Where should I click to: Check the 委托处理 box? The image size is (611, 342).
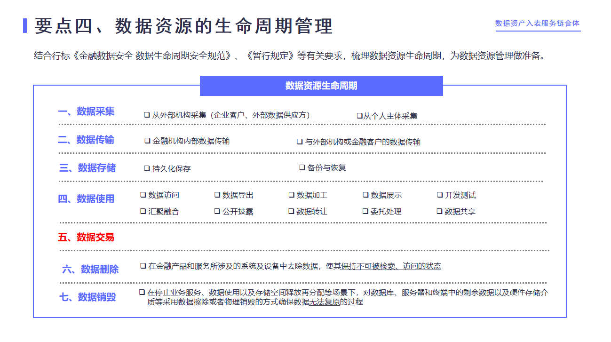coord(365,211)
